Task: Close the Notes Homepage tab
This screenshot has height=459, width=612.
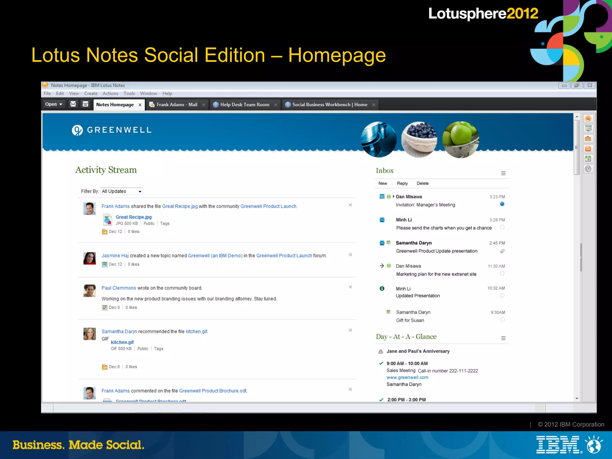Action: pos(140,105)
